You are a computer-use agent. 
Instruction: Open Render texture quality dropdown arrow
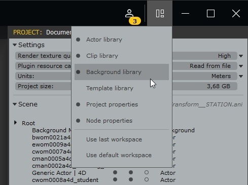[x=241, y=56]
